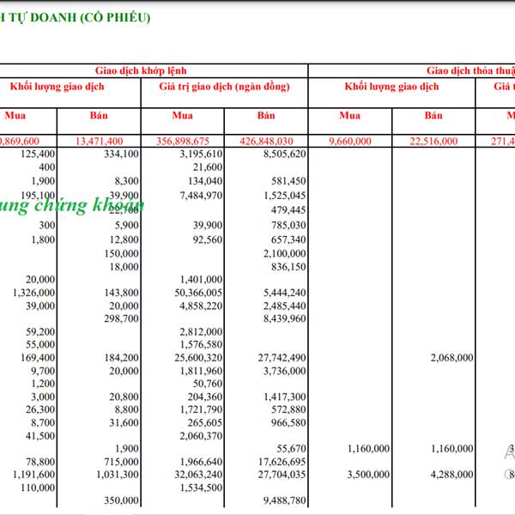515x515 pixels.
Task: Select 'Giá trị giao dịch (ngàn đồng)' header
Action: [224, 87]
